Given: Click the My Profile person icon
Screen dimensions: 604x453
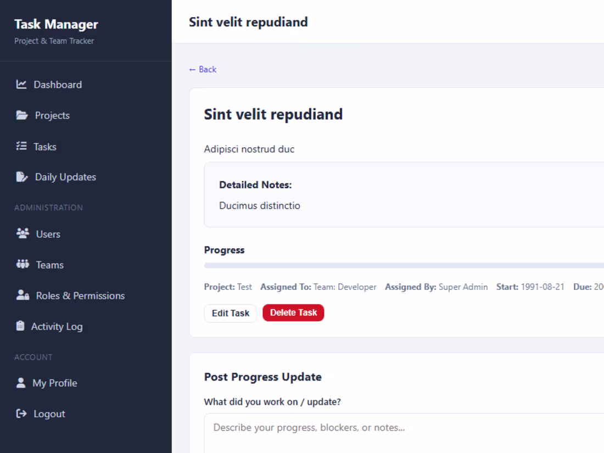Looking at the screenshot, I should [21, 383].
